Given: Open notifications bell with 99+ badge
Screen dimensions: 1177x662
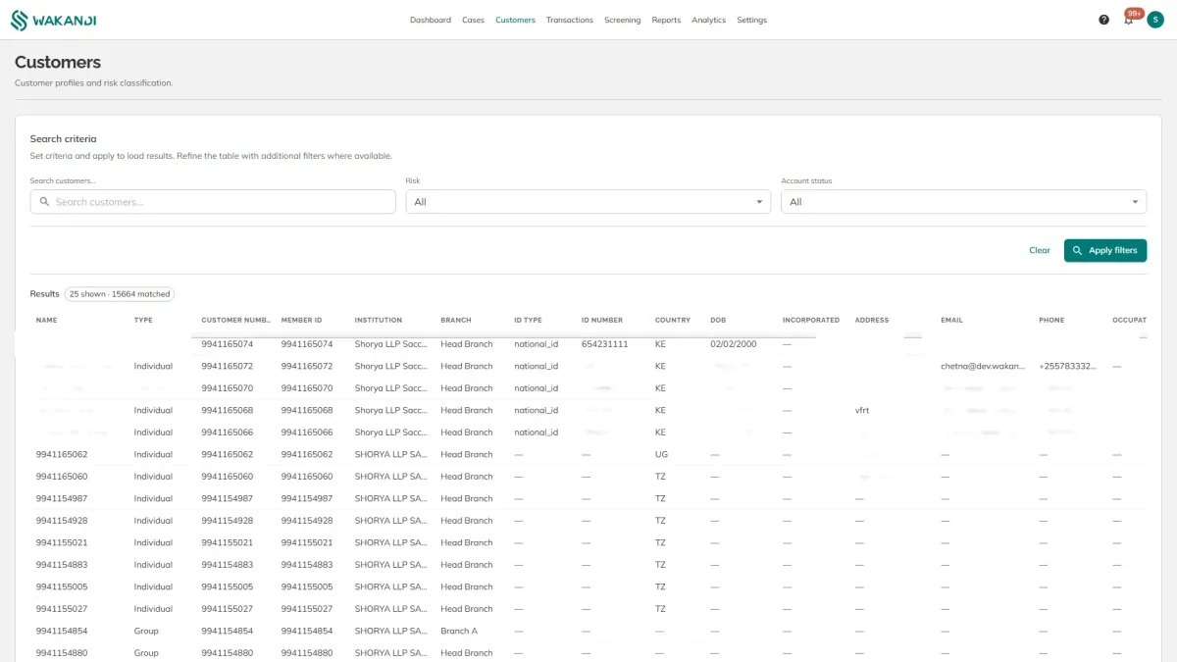Looking at the screenshot, I should pyautogui.click(x=1129, y=20).
